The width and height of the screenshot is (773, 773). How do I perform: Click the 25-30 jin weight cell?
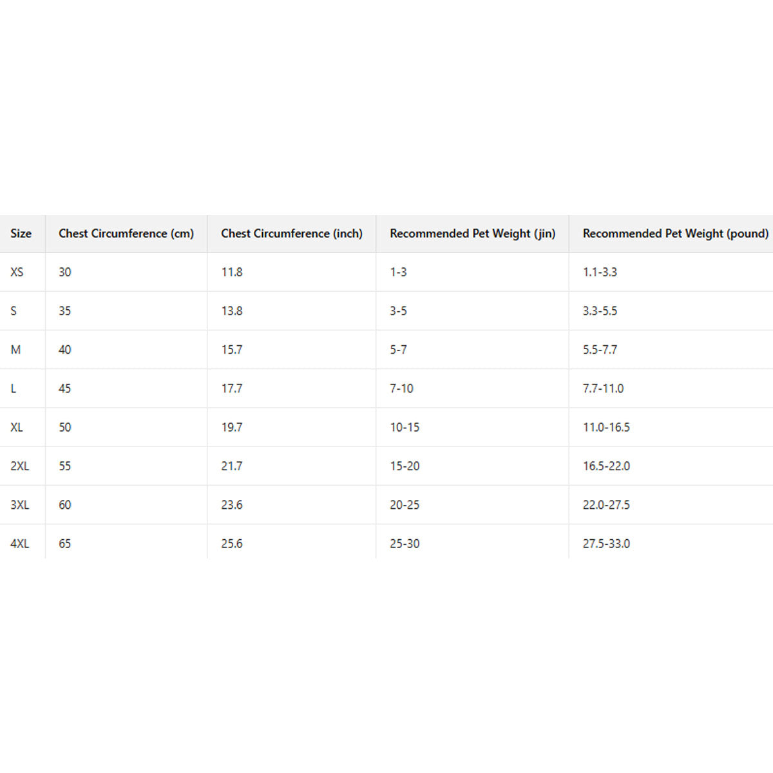click(405, 544)
